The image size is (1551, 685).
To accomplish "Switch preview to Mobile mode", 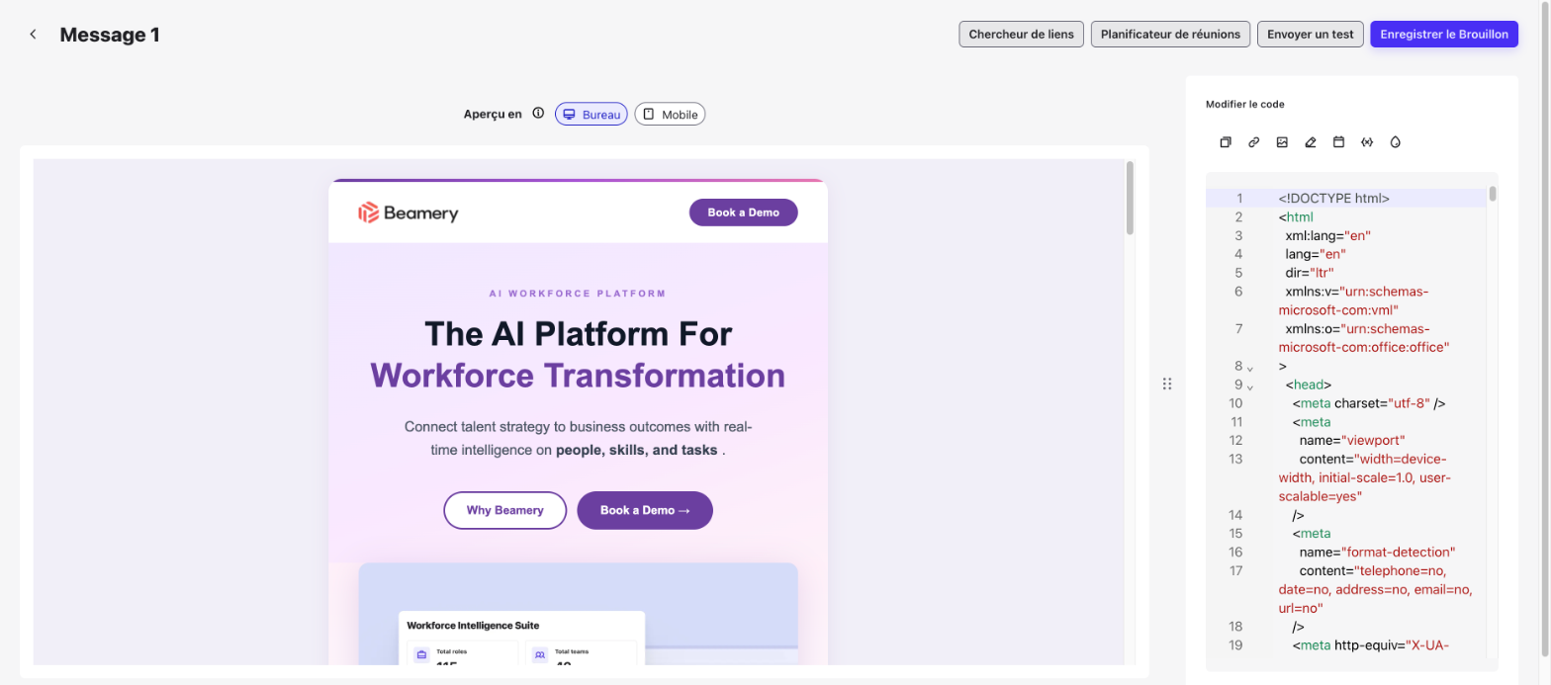I will (670, 115).
